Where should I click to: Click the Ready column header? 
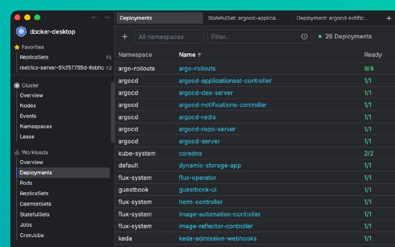tap(373, 55)
